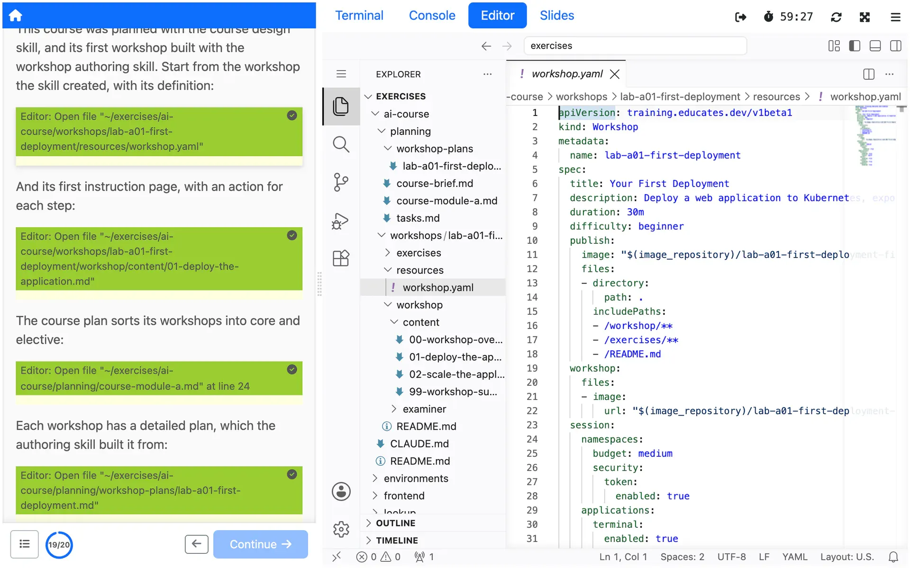Screen dimensions: 910x568
Task: Switch to the Slides tab
Action: [x=557, y=16]
